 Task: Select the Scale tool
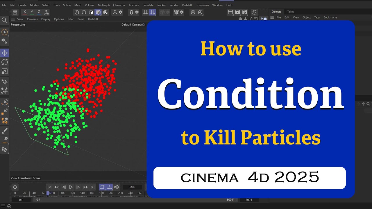click(5, 71)
